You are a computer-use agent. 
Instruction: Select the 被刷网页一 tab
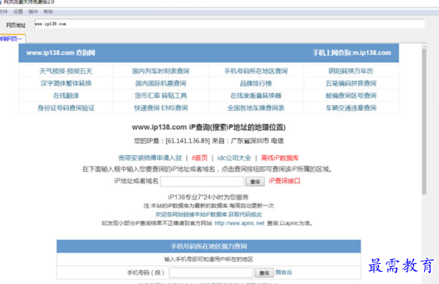pos(12,38)
